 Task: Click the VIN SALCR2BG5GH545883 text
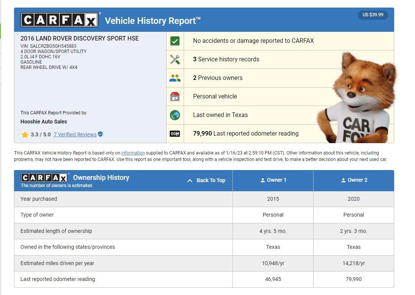pyautogui.click(x=48, y=46)
